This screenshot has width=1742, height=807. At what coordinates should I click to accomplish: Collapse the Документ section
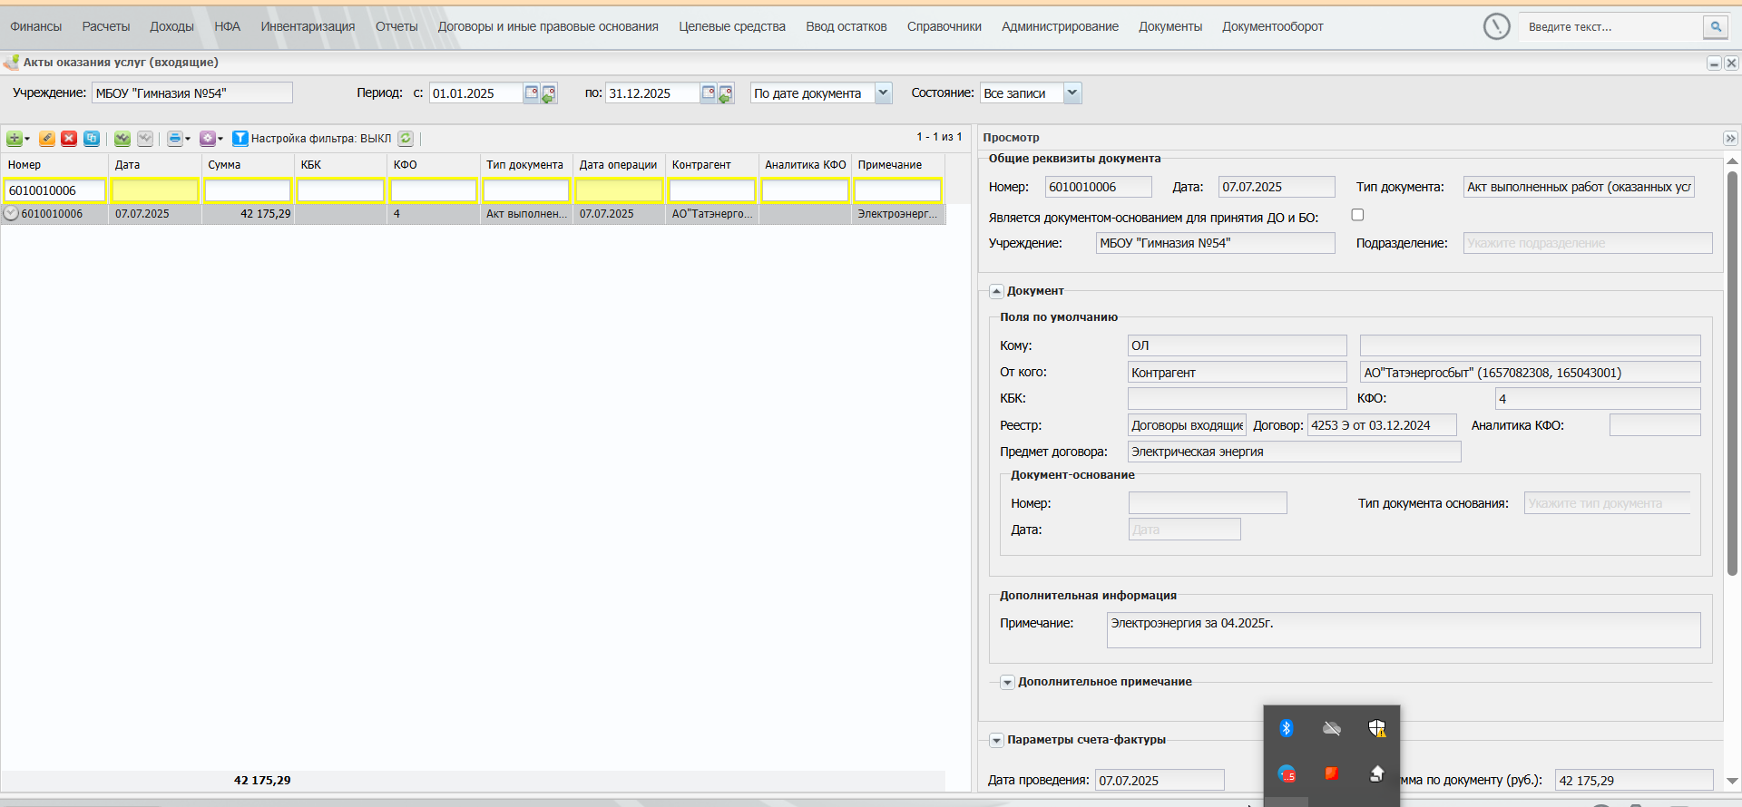[996, 291]
